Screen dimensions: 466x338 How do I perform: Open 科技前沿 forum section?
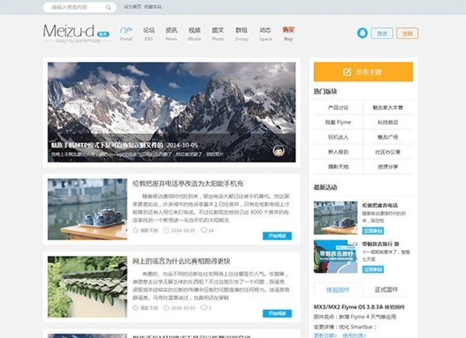[x=388, y=122]
